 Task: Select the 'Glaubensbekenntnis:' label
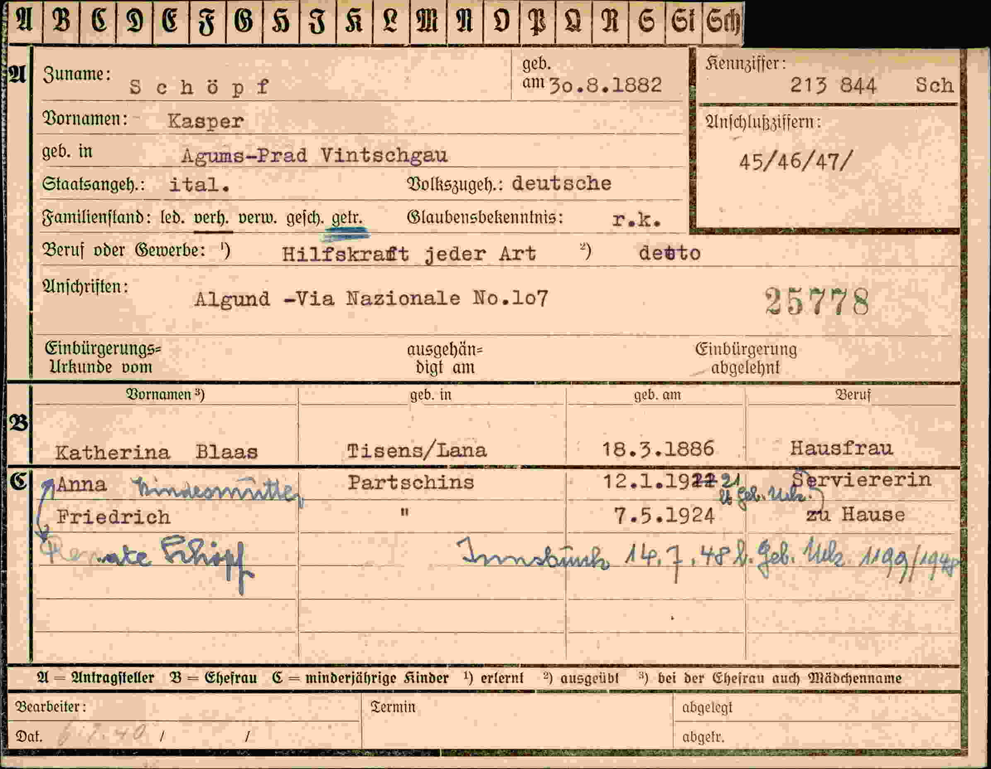point(485,218)
